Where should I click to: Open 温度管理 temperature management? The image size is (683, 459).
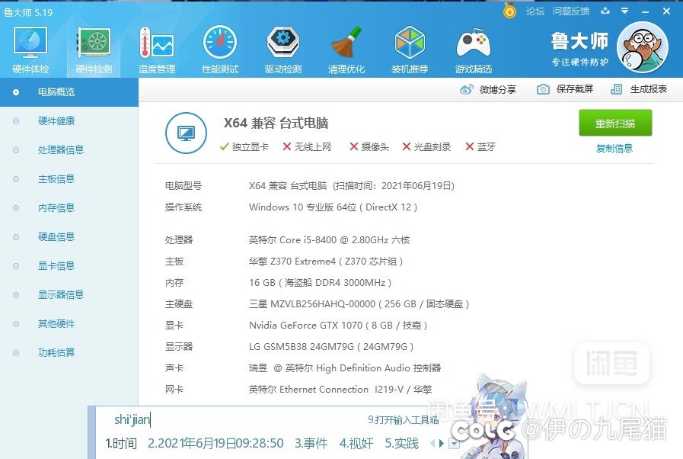157,50
